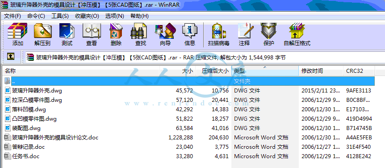
Task: Click the 解压到 (Extract to) toolbar icon
Action: pos(42,31)
